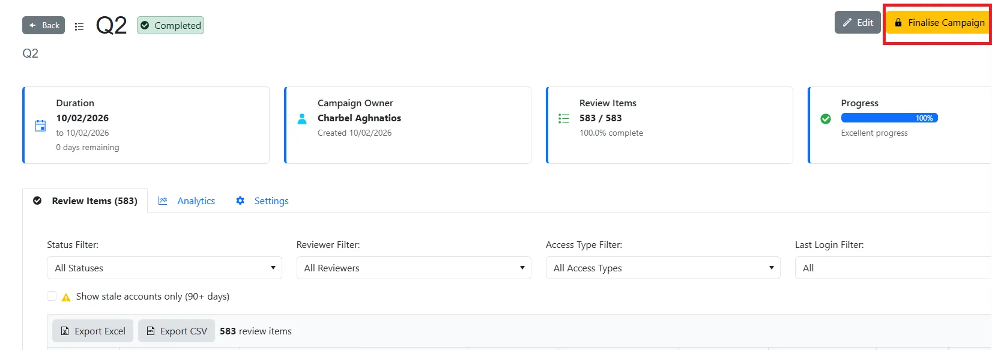The image size is (992, 350).
Task: Export review items with Export Excel
Action: click(x=93, y=331)
